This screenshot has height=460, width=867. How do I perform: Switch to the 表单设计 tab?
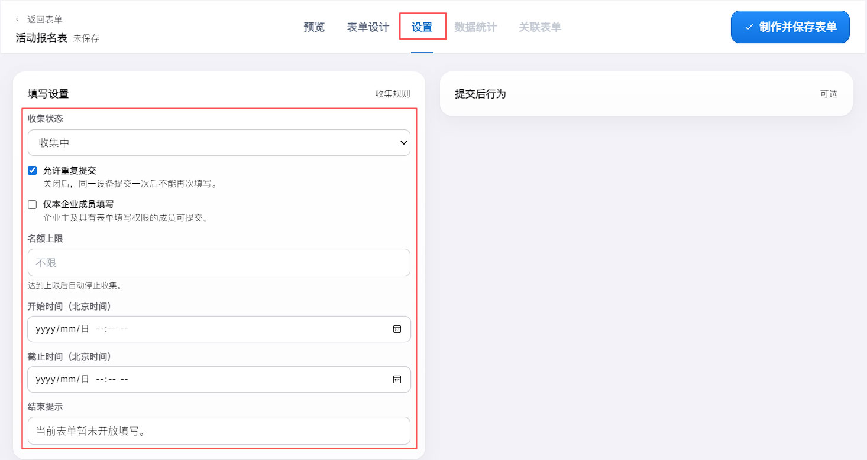(368, 27)
